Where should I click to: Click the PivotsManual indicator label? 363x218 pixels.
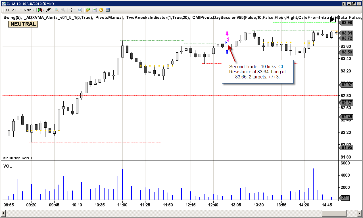click(109, 18)
